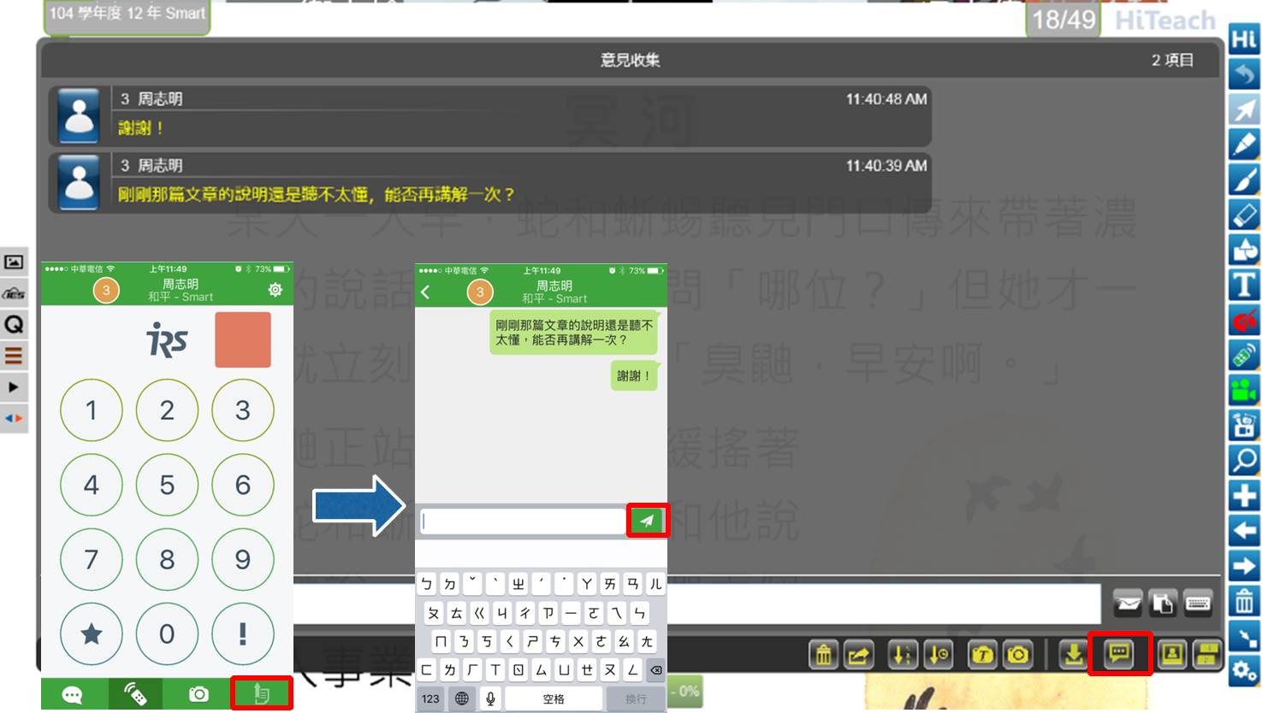The height and width of the screenshot is (713, 1262).
Task: Open the opinion collection chat icon
Action: 1119,654
